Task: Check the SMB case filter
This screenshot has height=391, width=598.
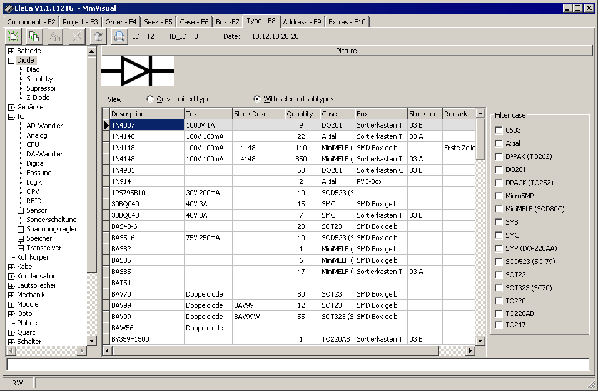Action: (x=499, y=222)
